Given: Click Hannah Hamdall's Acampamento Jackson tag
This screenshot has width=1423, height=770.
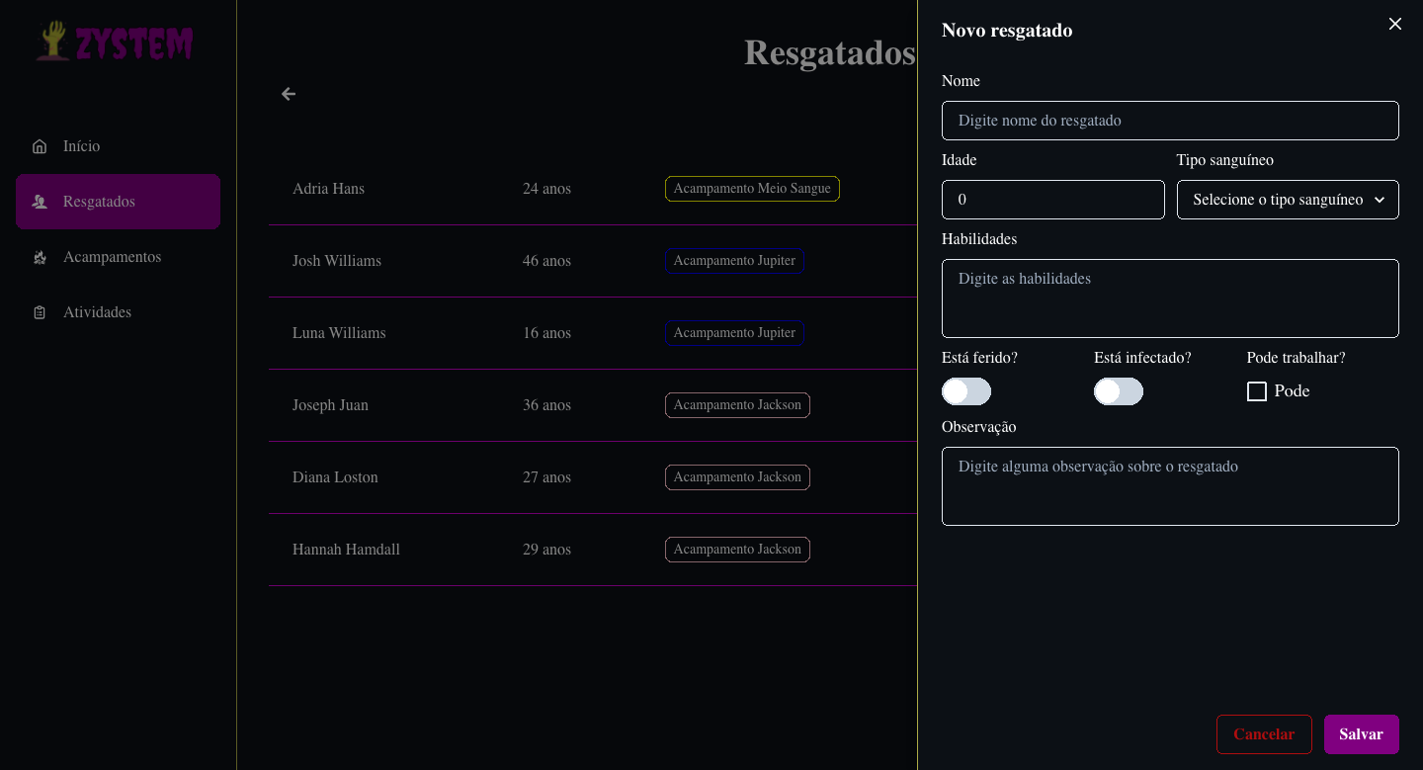Looking at the screenshot, I should click(737, 550).
